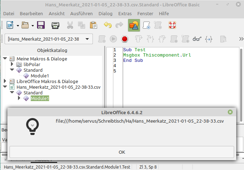Screen dimensions: 244x170
Task: Click the single step icon
Action: (x=150, y=39)
